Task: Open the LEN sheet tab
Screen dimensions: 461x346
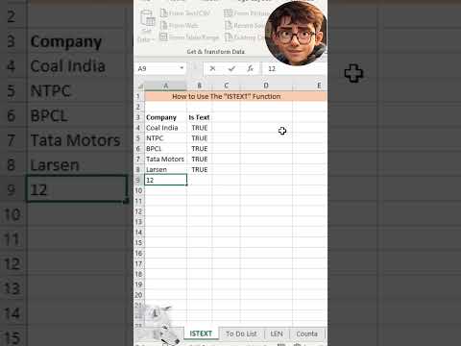Action: click(x=277, y=334)
